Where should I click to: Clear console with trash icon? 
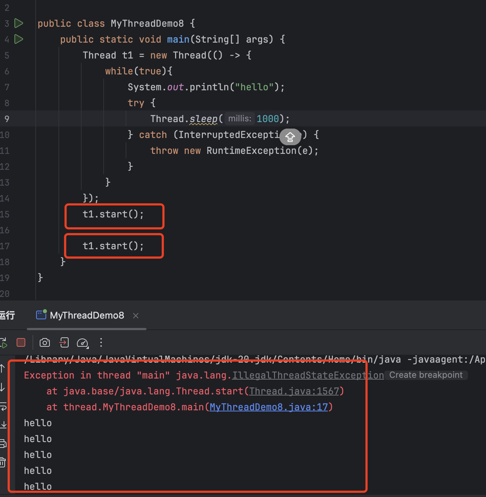click(x=3, y=462)
